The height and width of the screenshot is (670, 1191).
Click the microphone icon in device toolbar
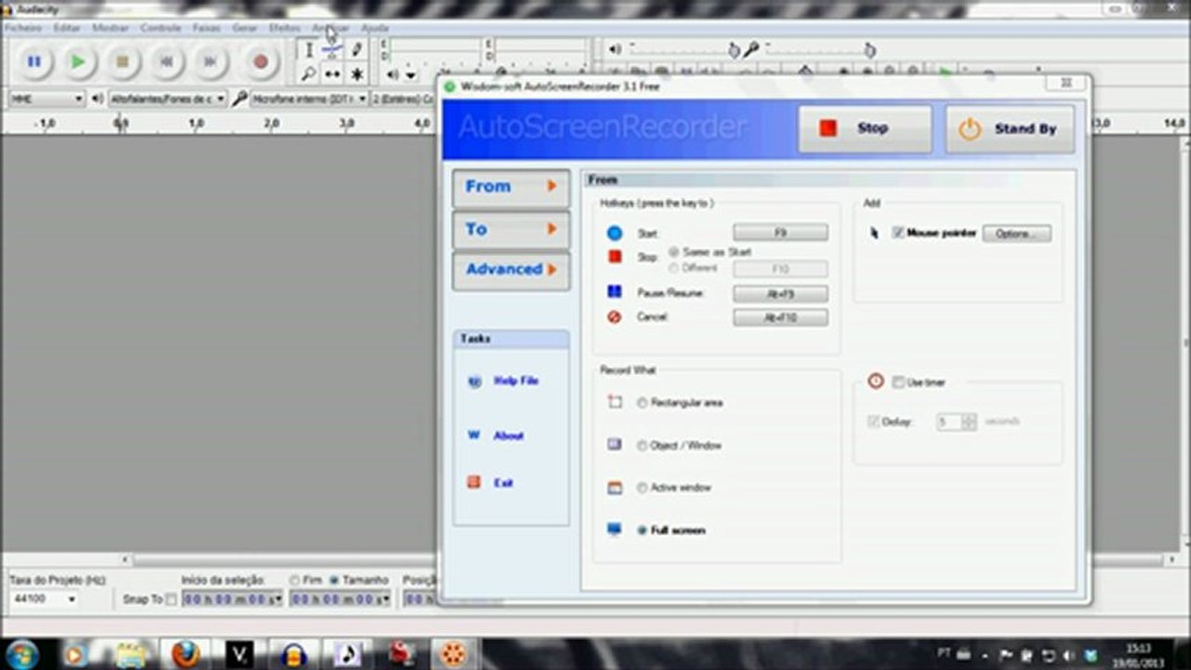coord(240,98)
